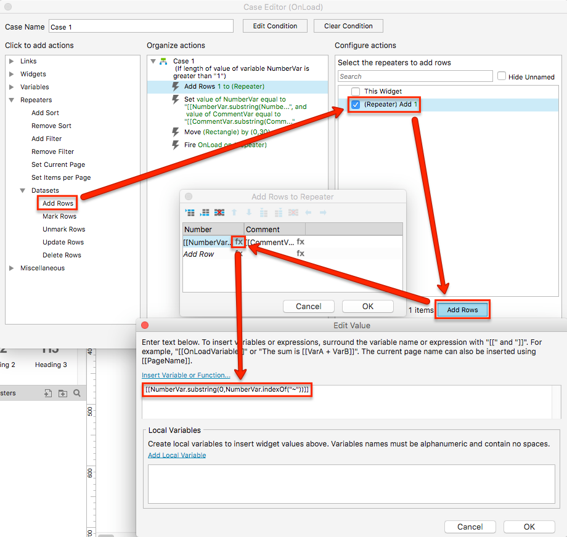Click into the Case Name field

coord(141,26)
